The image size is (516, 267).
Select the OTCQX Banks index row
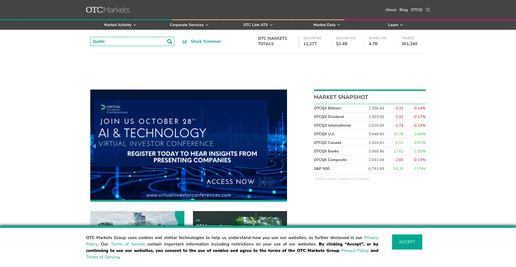326,151
